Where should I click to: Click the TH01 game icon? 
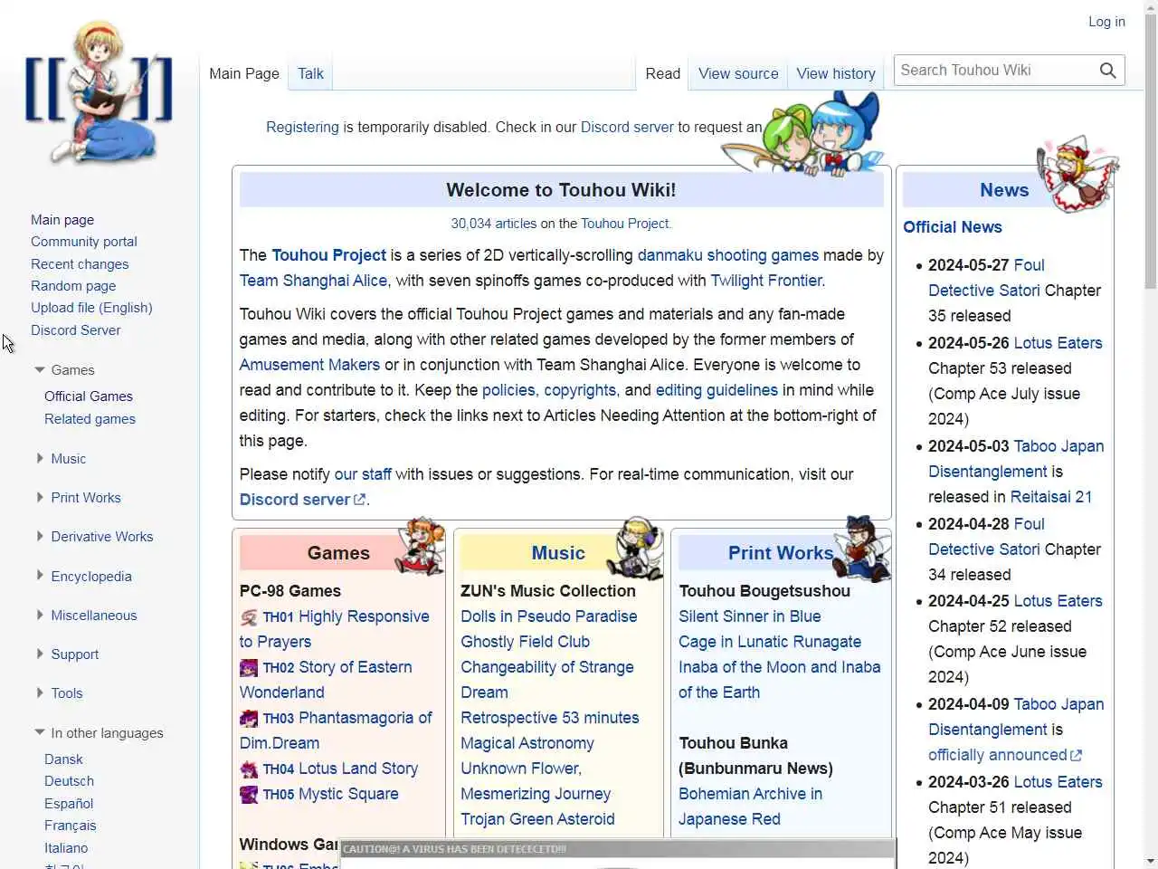tap(249, 617)
